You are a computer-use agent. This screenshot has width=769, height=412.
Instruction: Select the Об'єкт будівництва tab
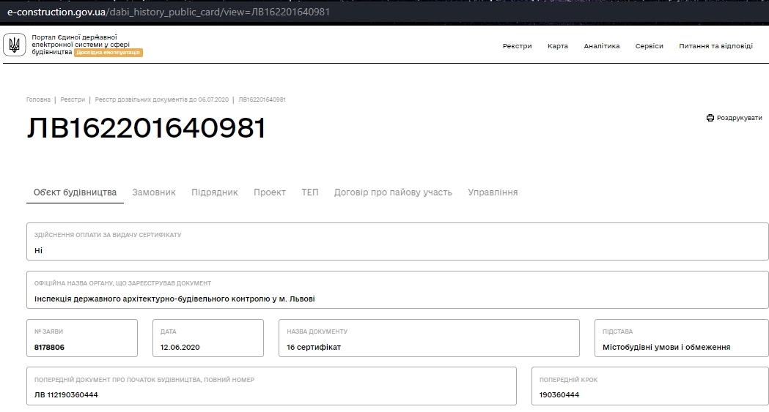75,192
